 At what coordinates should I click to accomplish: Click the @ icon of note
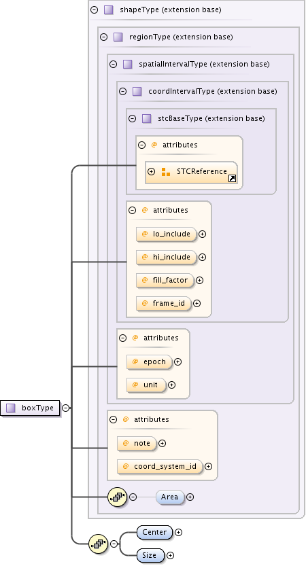[x=126, y=443]
